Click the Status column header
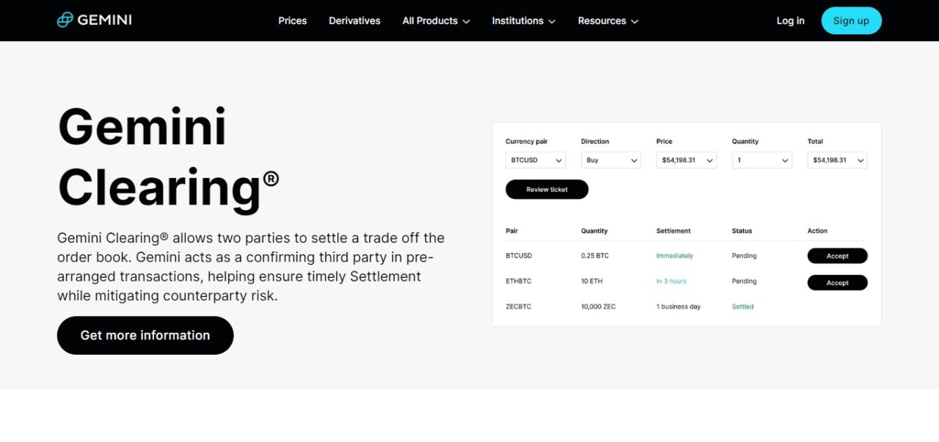Screen dimensions: 939x442 (742, 231)
